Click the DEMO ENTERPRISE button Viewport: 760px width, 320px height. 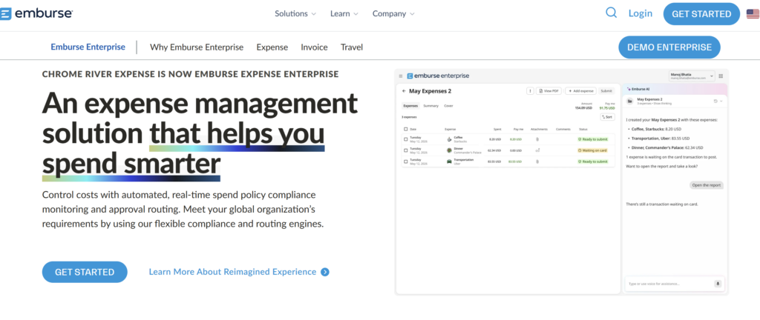coord(669,47)
